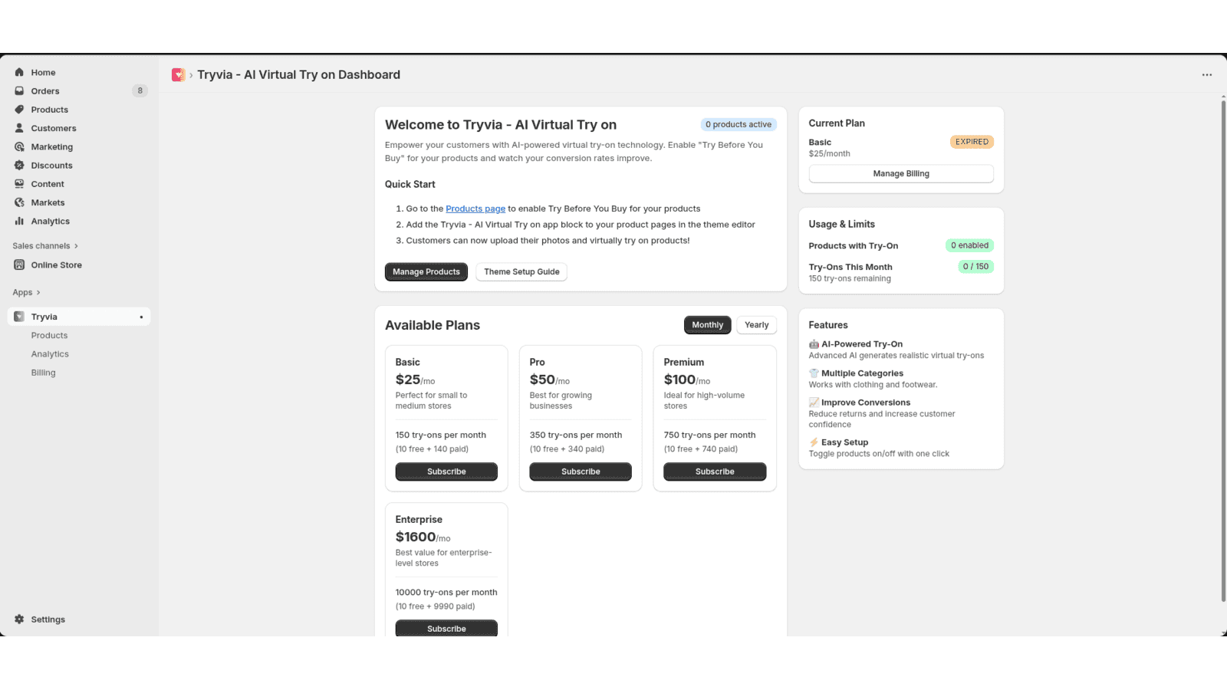The height and width of the screenshot is (690, 1227).
Task: Click the 'Quick Start' heading
Action: coord(410,184)
